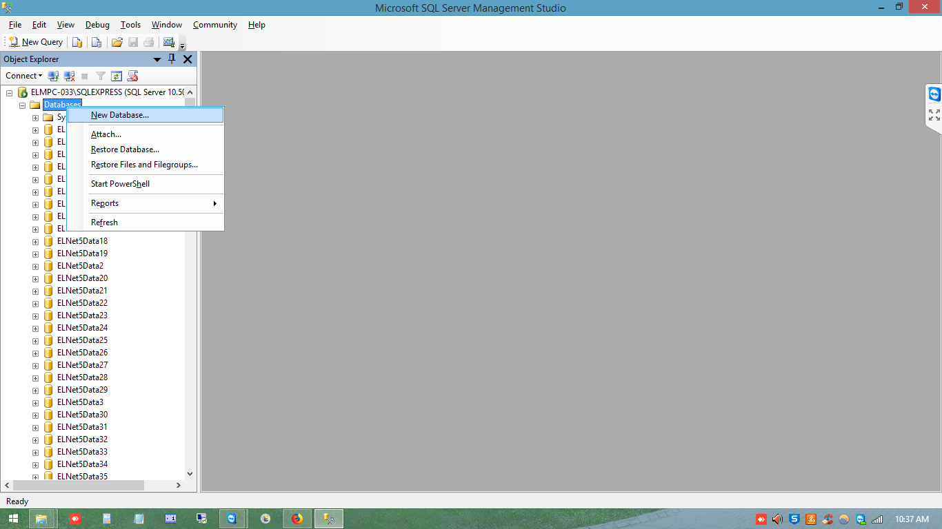Toggle auto-hide pin on Object Explorer
This screenshot has height=529, width=942.
[172, 59]
